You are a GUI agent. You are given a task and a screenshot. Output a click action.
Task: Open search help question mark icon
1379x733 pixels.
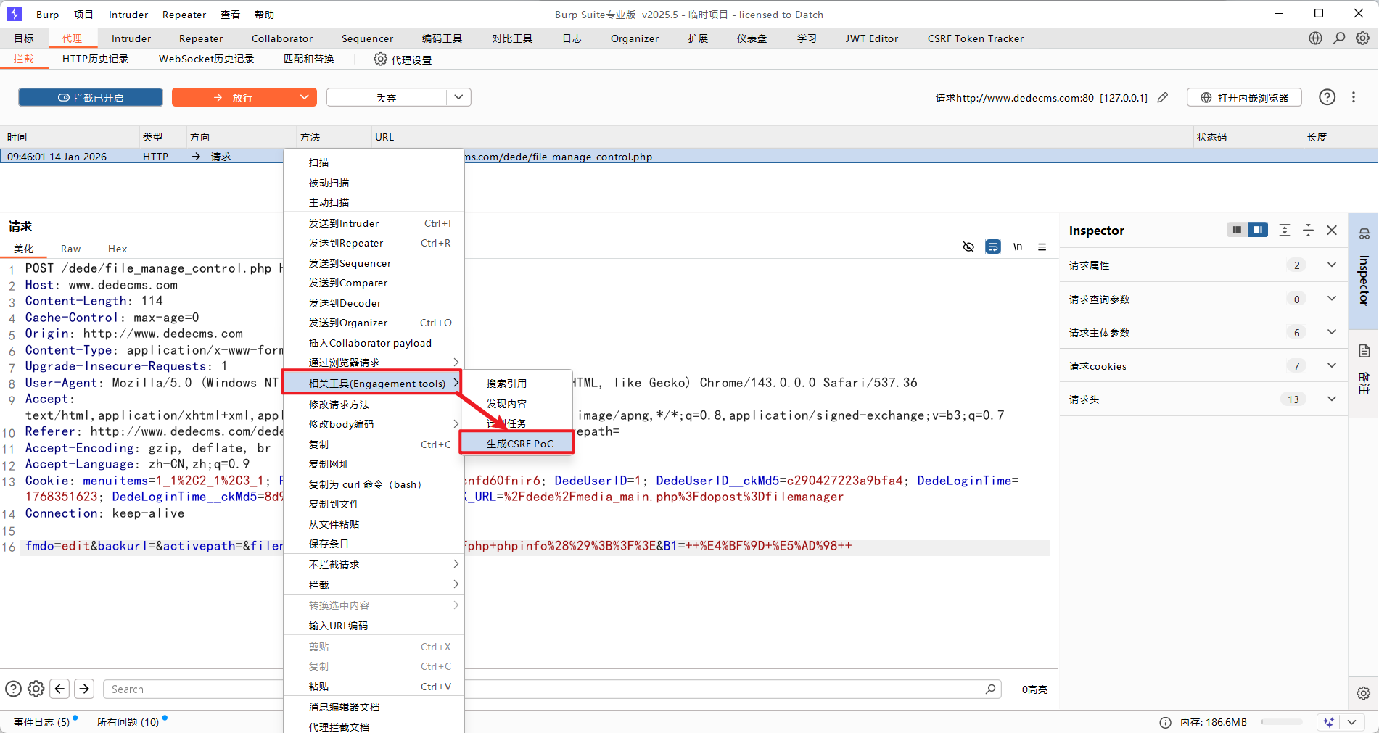click(13, 689)
